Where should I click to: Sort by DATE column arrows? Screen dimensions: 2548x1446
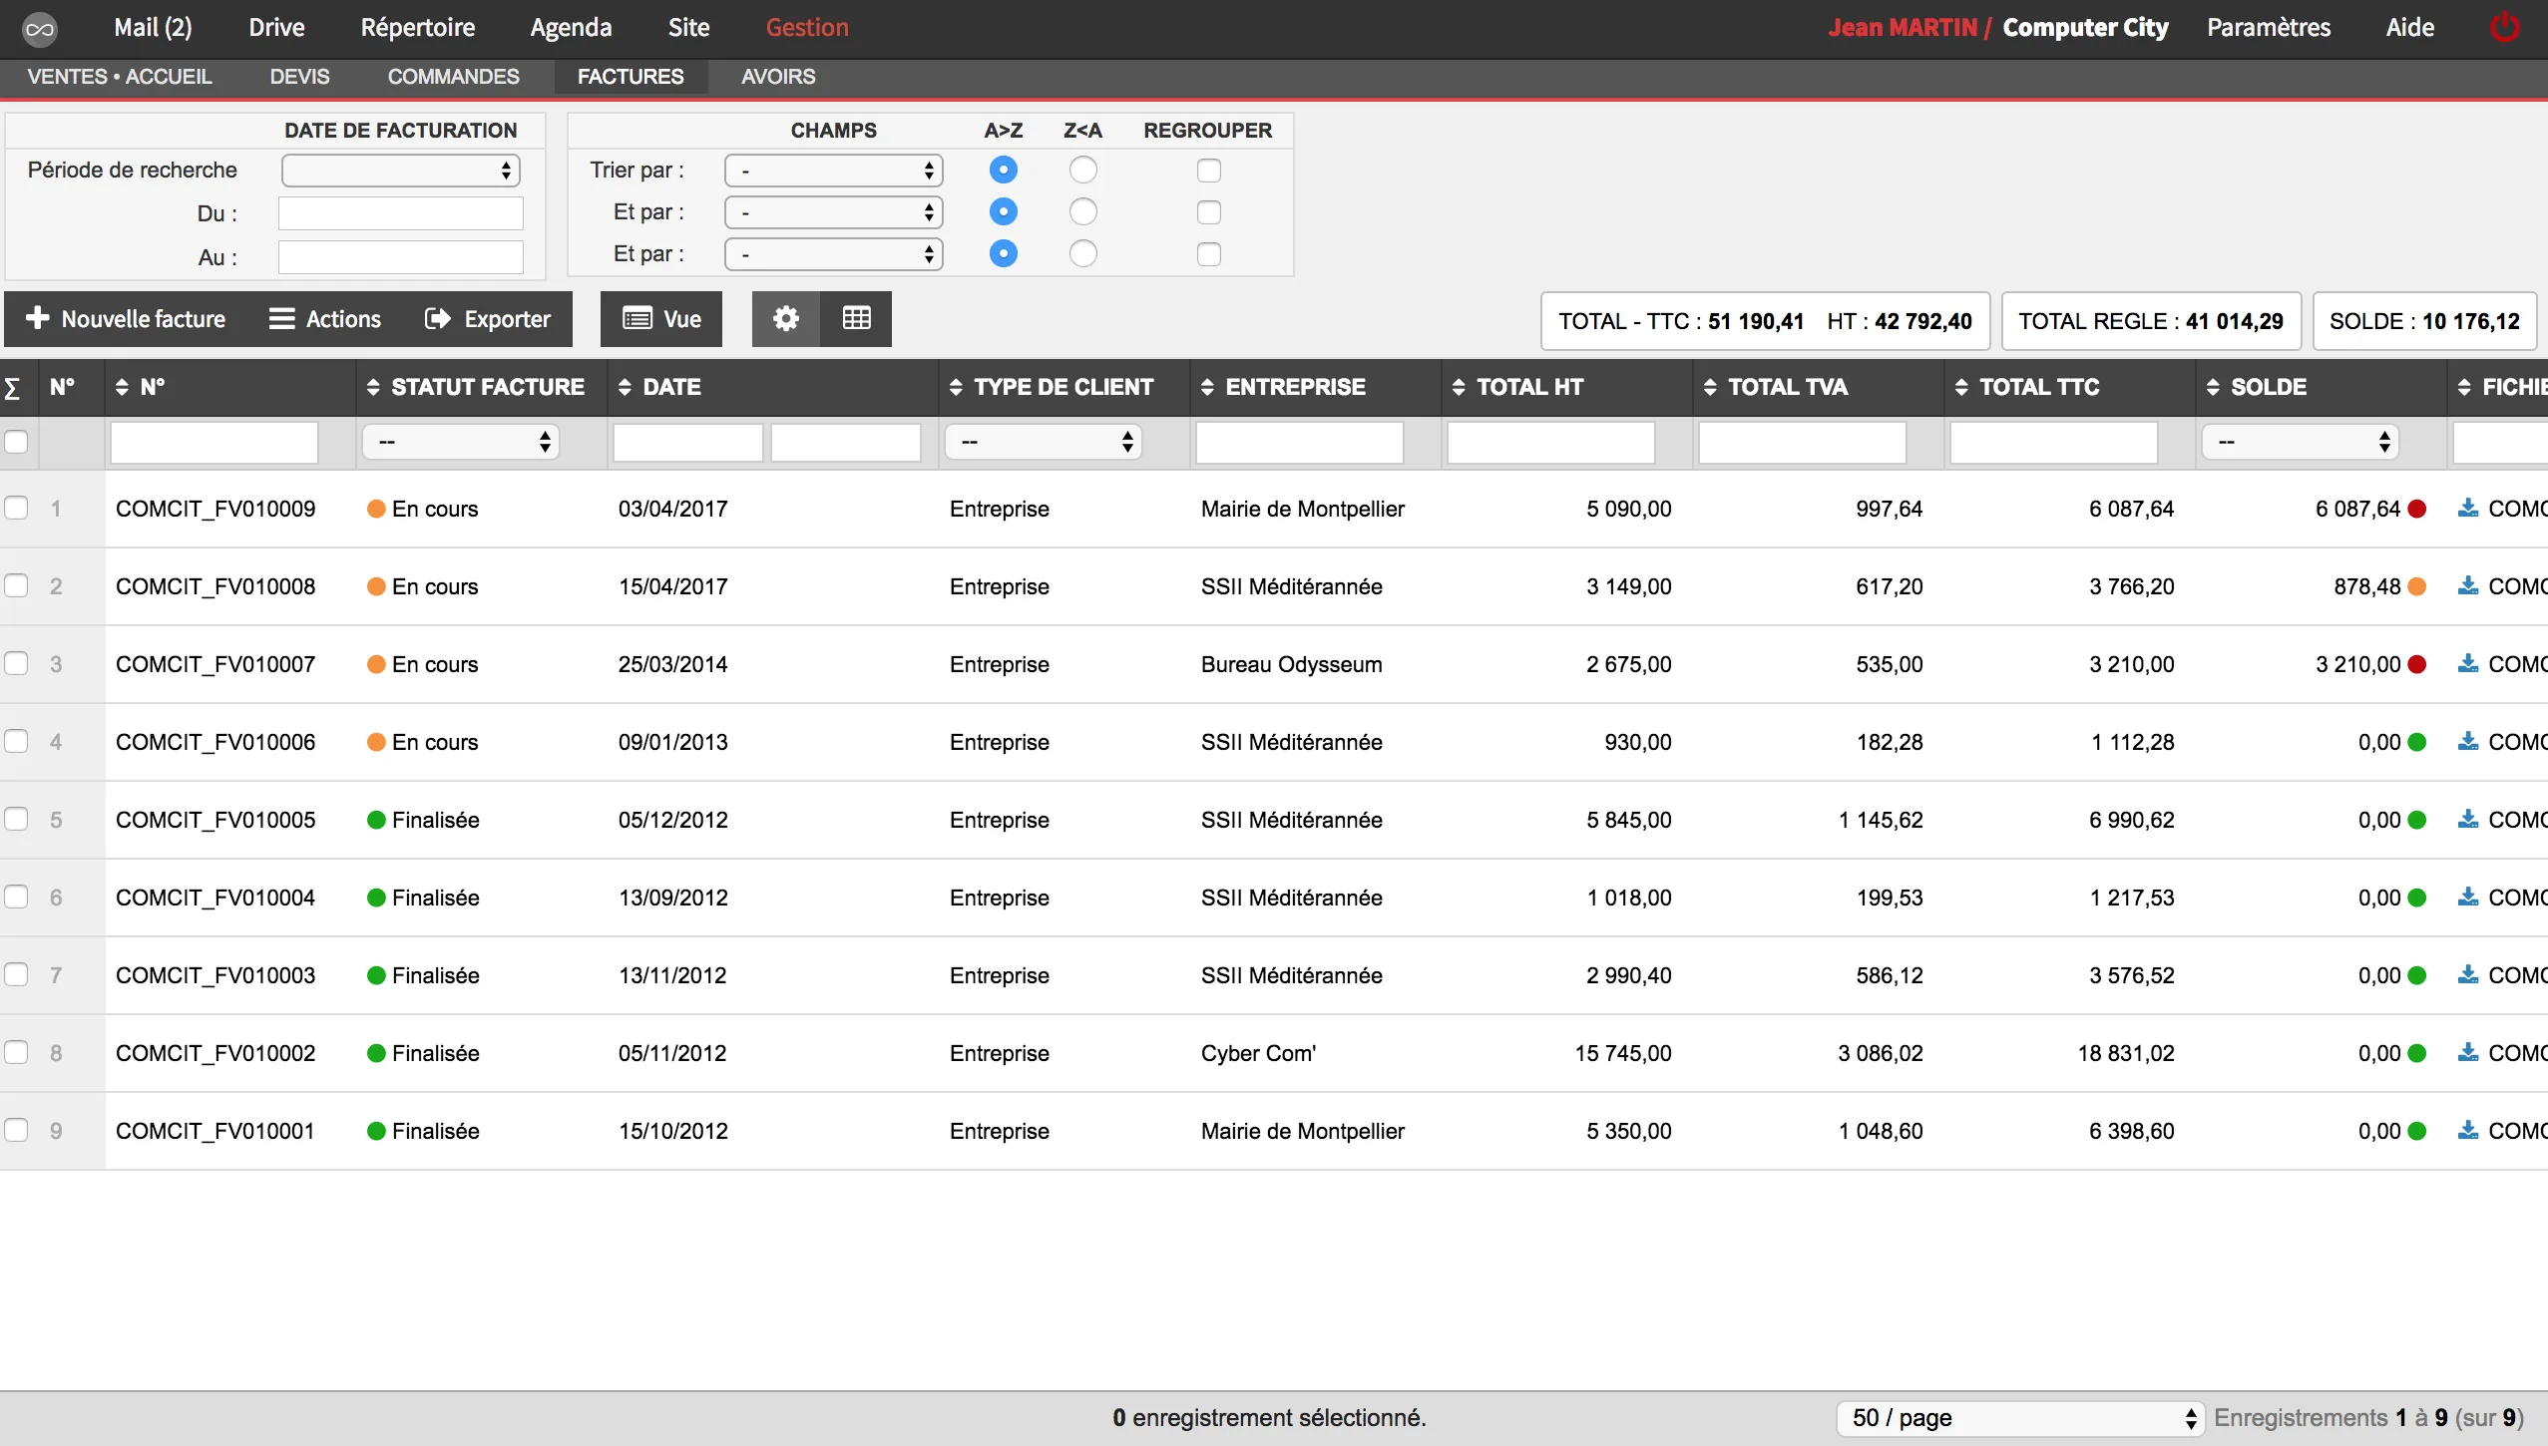tap(625, 387)
